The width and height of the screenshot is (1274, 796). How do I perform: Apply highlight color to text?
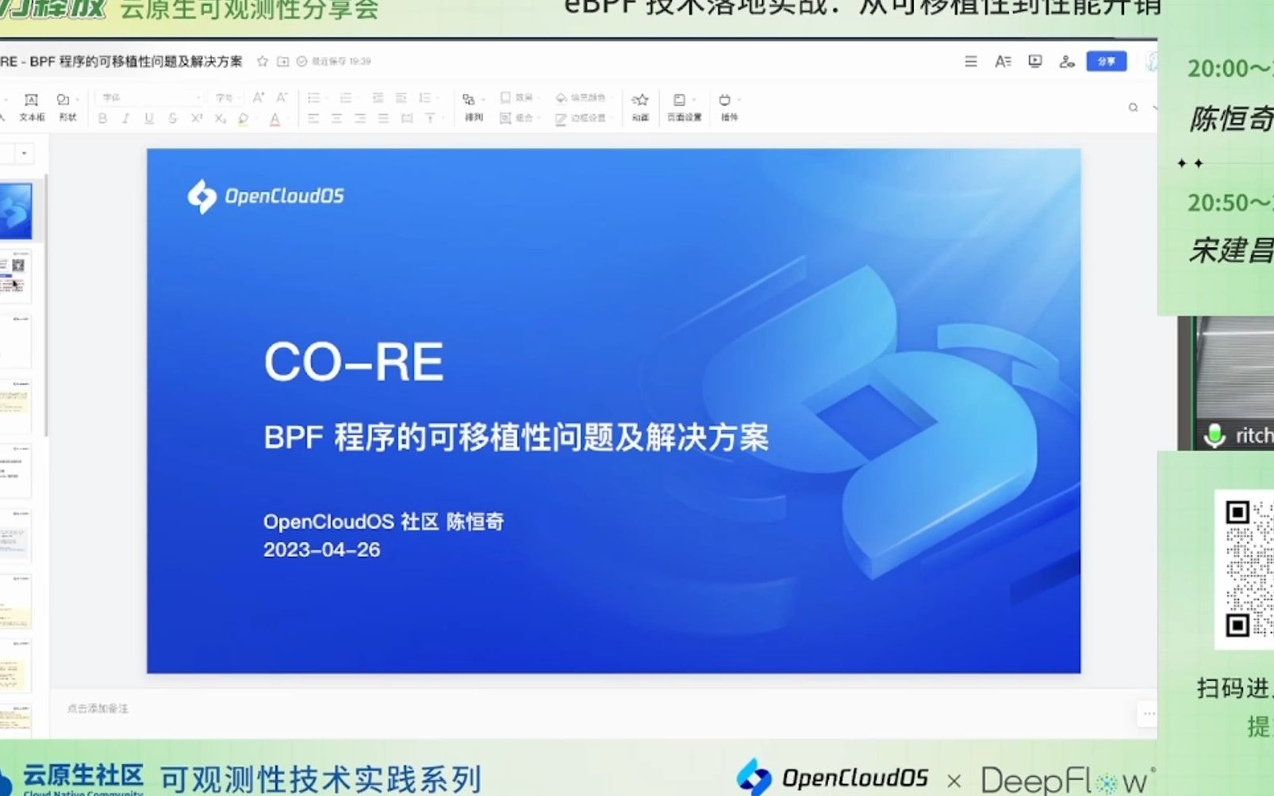[244, 118]
